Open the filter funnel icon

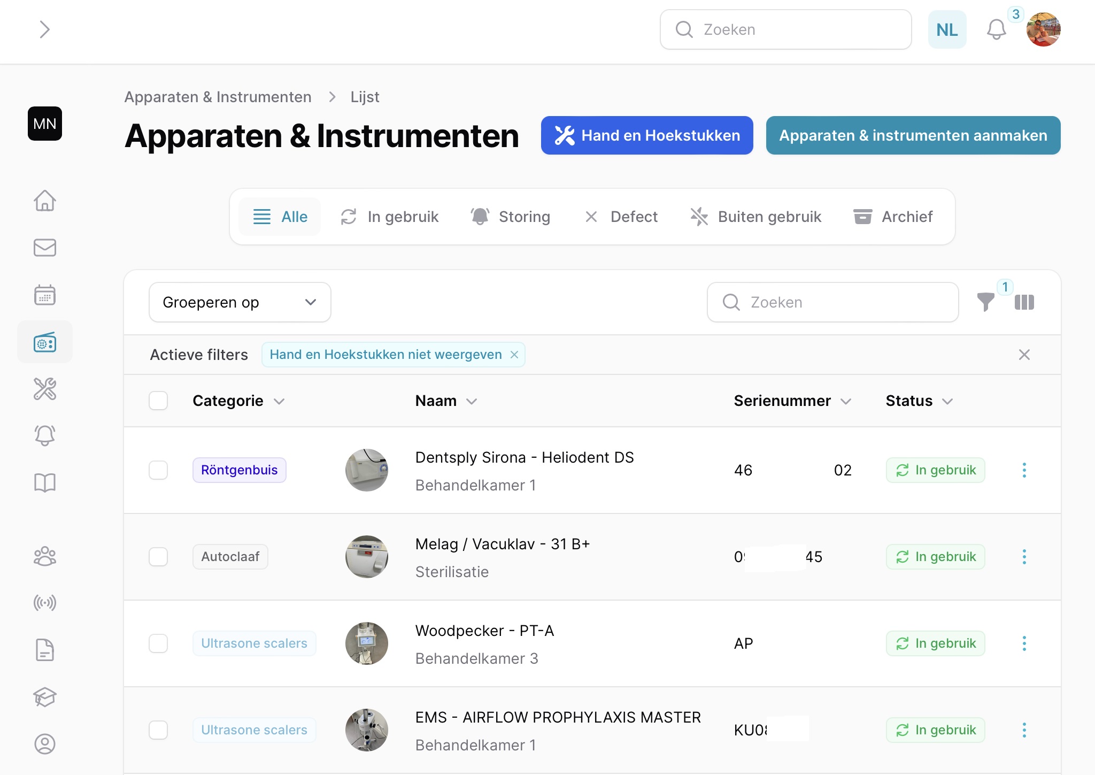tap(985, 302)
